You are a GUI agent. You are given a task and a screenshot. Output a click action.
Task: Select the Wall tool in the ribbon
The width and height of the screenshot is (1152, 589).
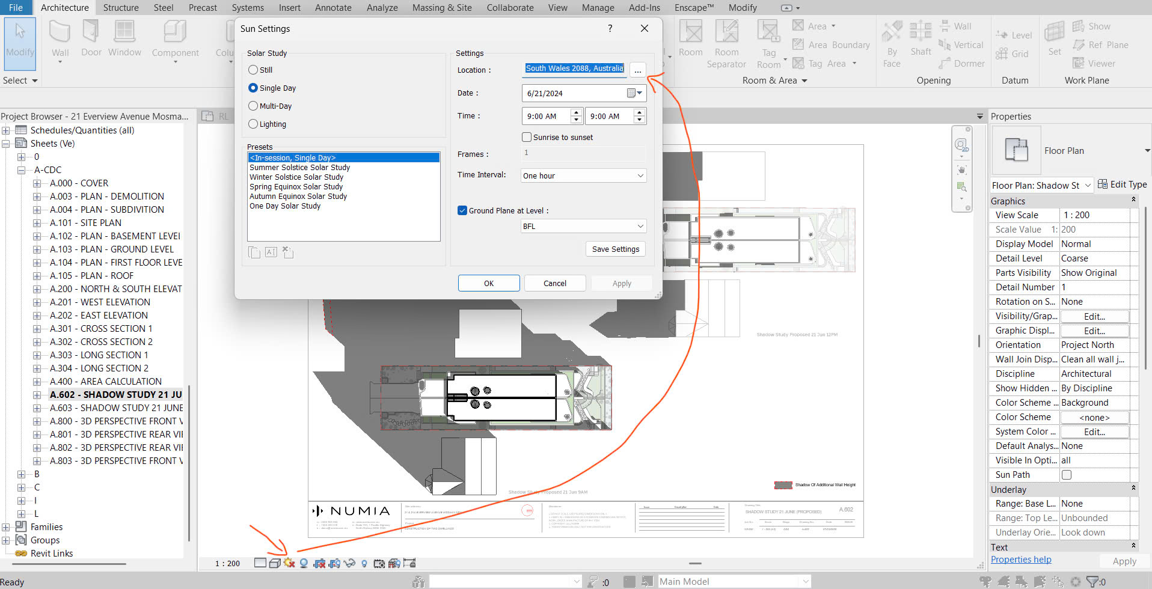60,39
